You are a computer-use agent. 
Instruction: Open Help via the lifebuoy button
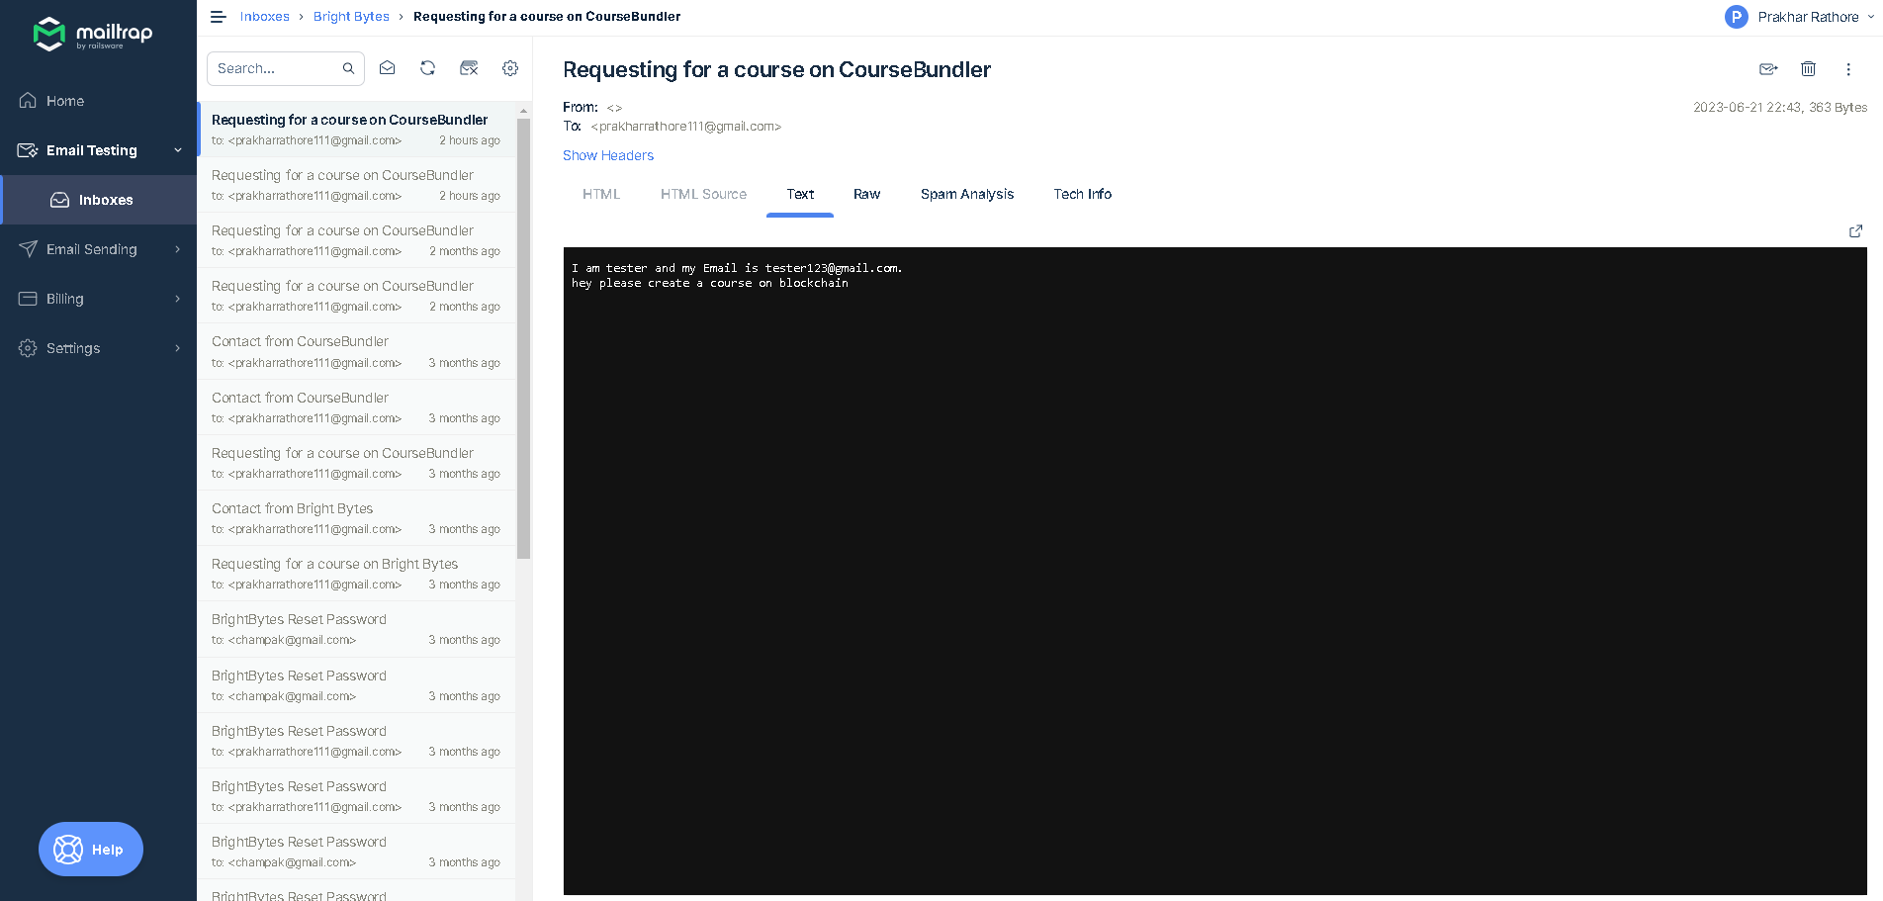pos(90,849)
